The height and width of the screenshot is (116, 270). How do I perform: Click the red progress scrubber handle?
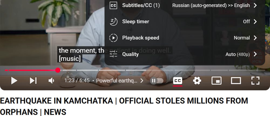click(58, 70)
